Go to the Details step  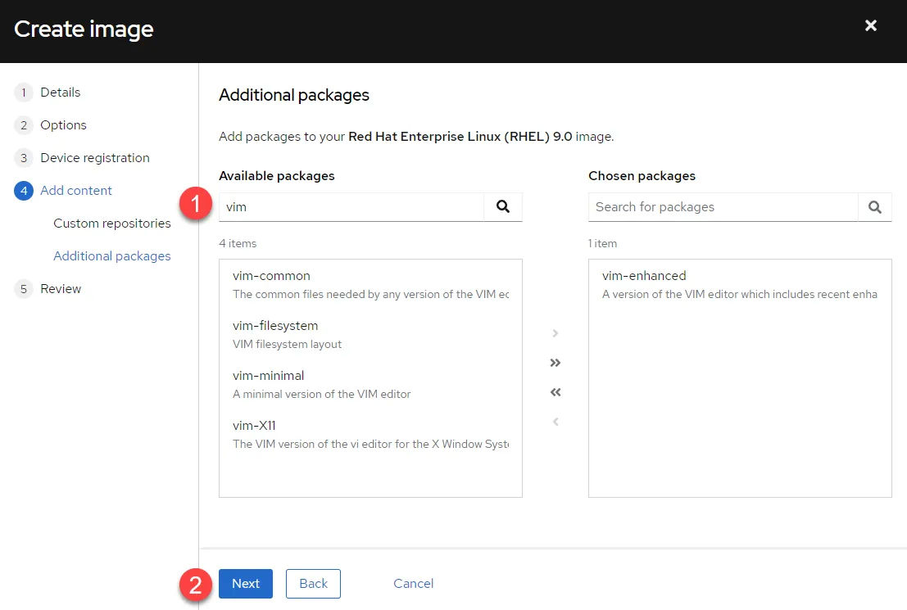(60, 93)
